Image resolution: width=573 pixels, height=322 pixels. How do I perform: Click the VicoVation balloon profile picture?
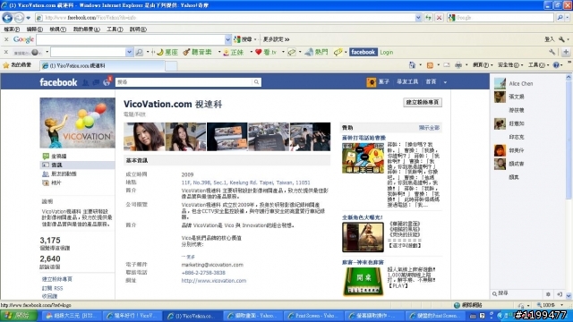pos(77,123)
